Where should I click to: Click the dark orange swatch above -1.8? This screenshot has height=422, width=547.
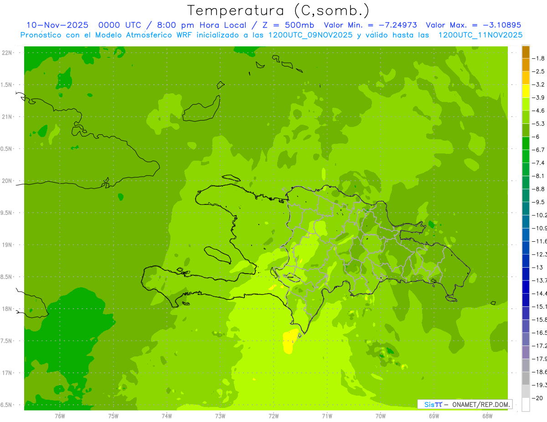(526, 52)
